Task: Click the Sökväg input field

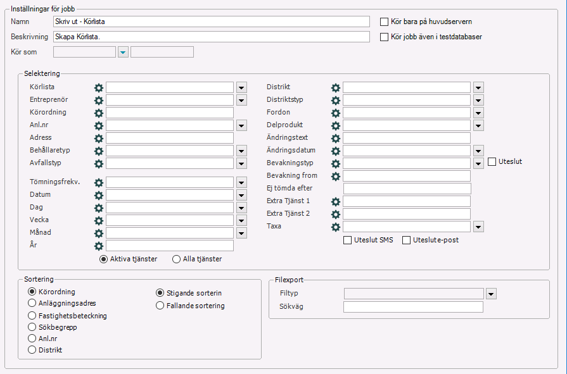Action: click(413, 307)
